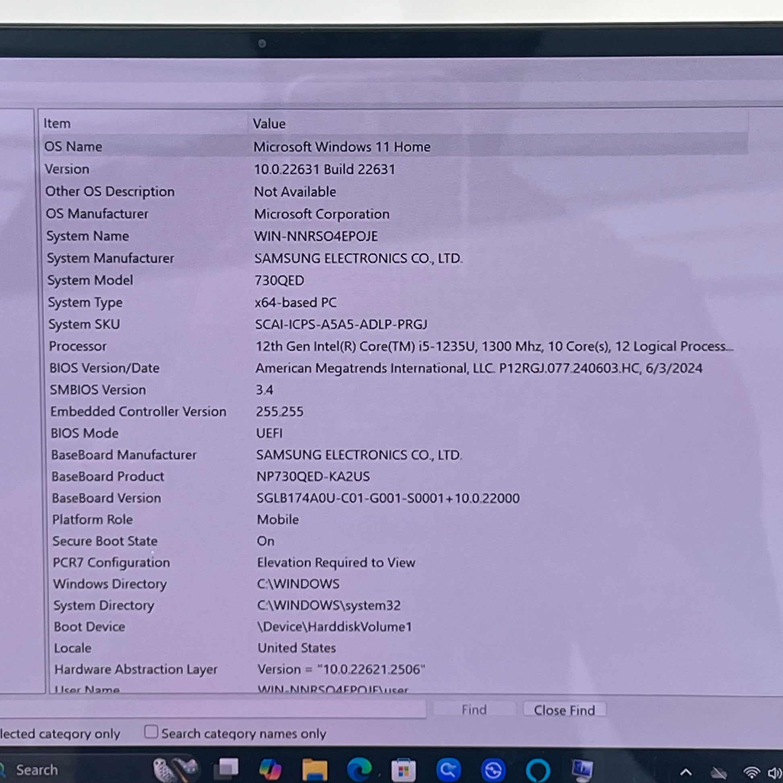Click the Not Available value
Screen dimensions: 783x783
pos(295,191)
